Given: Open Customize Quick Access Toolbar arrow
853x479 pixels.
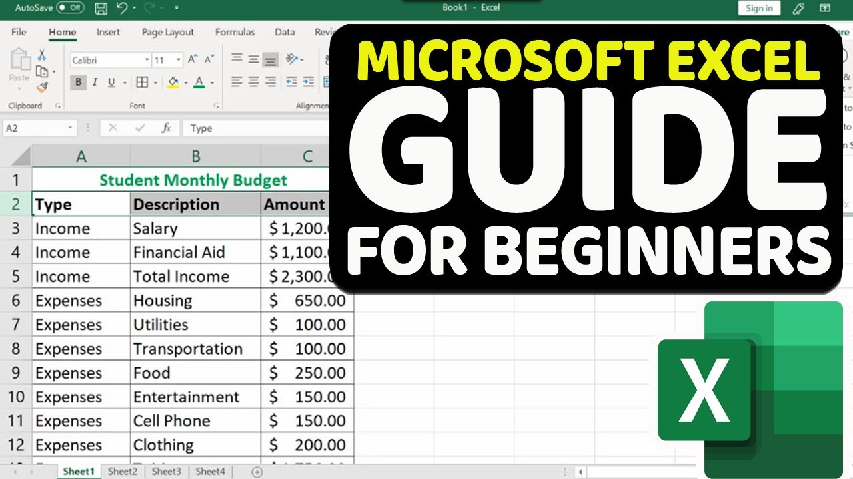Looking at the screenshot, I should click(x=176, y=9).
